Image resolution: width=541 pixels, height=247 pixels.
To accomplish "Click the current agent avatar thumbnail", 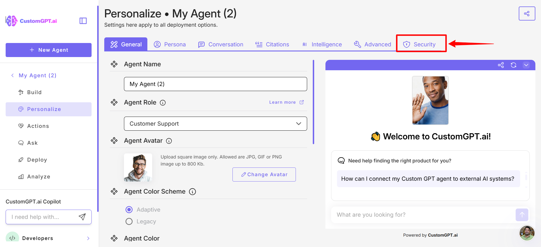I will coord(138,167).
